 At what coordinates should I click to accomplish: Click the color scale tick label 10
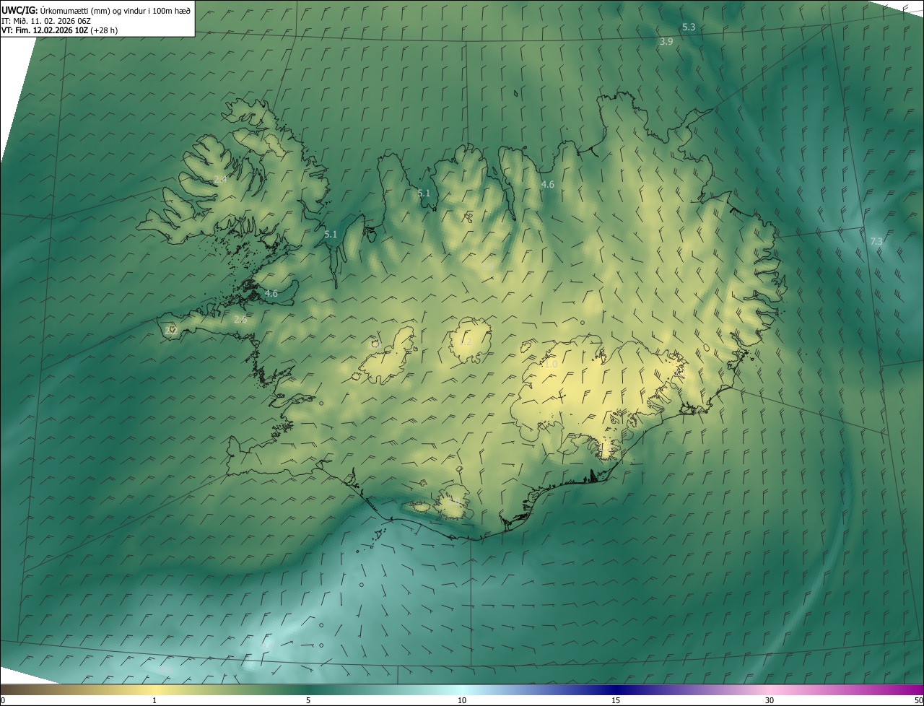click(462, 701)
